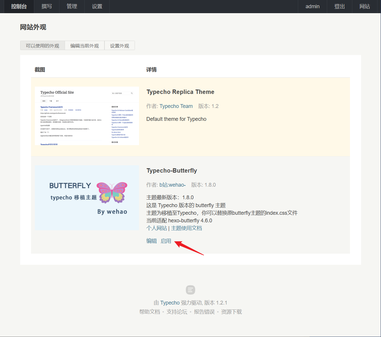Screen dimensions: 381x337
Task: Click the Butterfly theme preview image
Action: click(87, 198)
